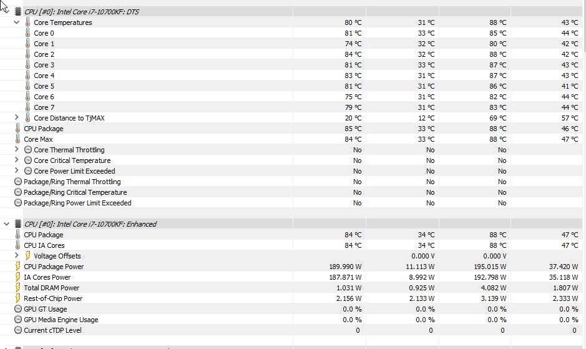Collapse the CPU Enhanced sensor section

pyautogui.click(x=6, y=224)
